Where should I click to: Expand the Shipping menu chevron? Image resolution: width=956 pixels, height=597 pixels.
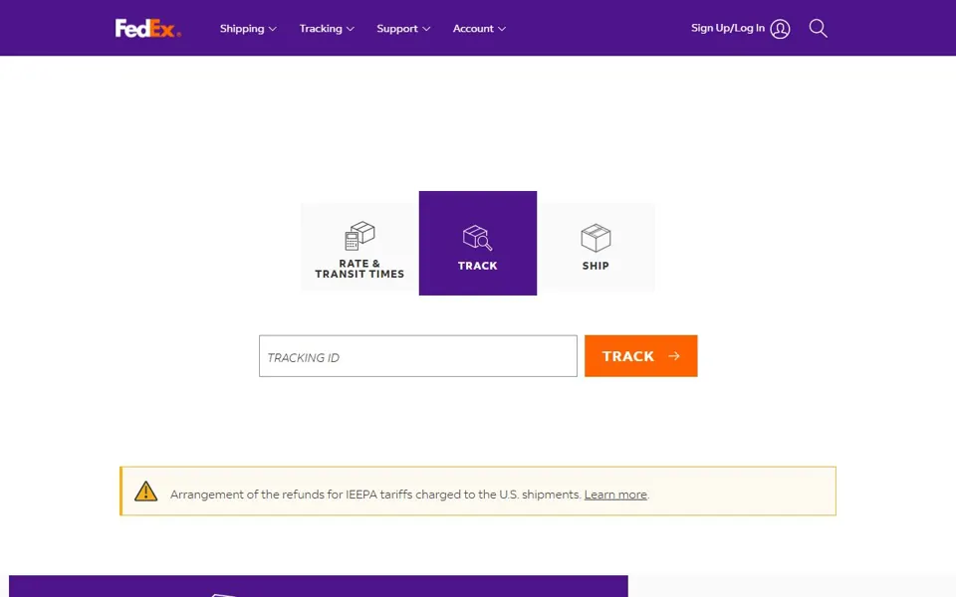point(273,29)
